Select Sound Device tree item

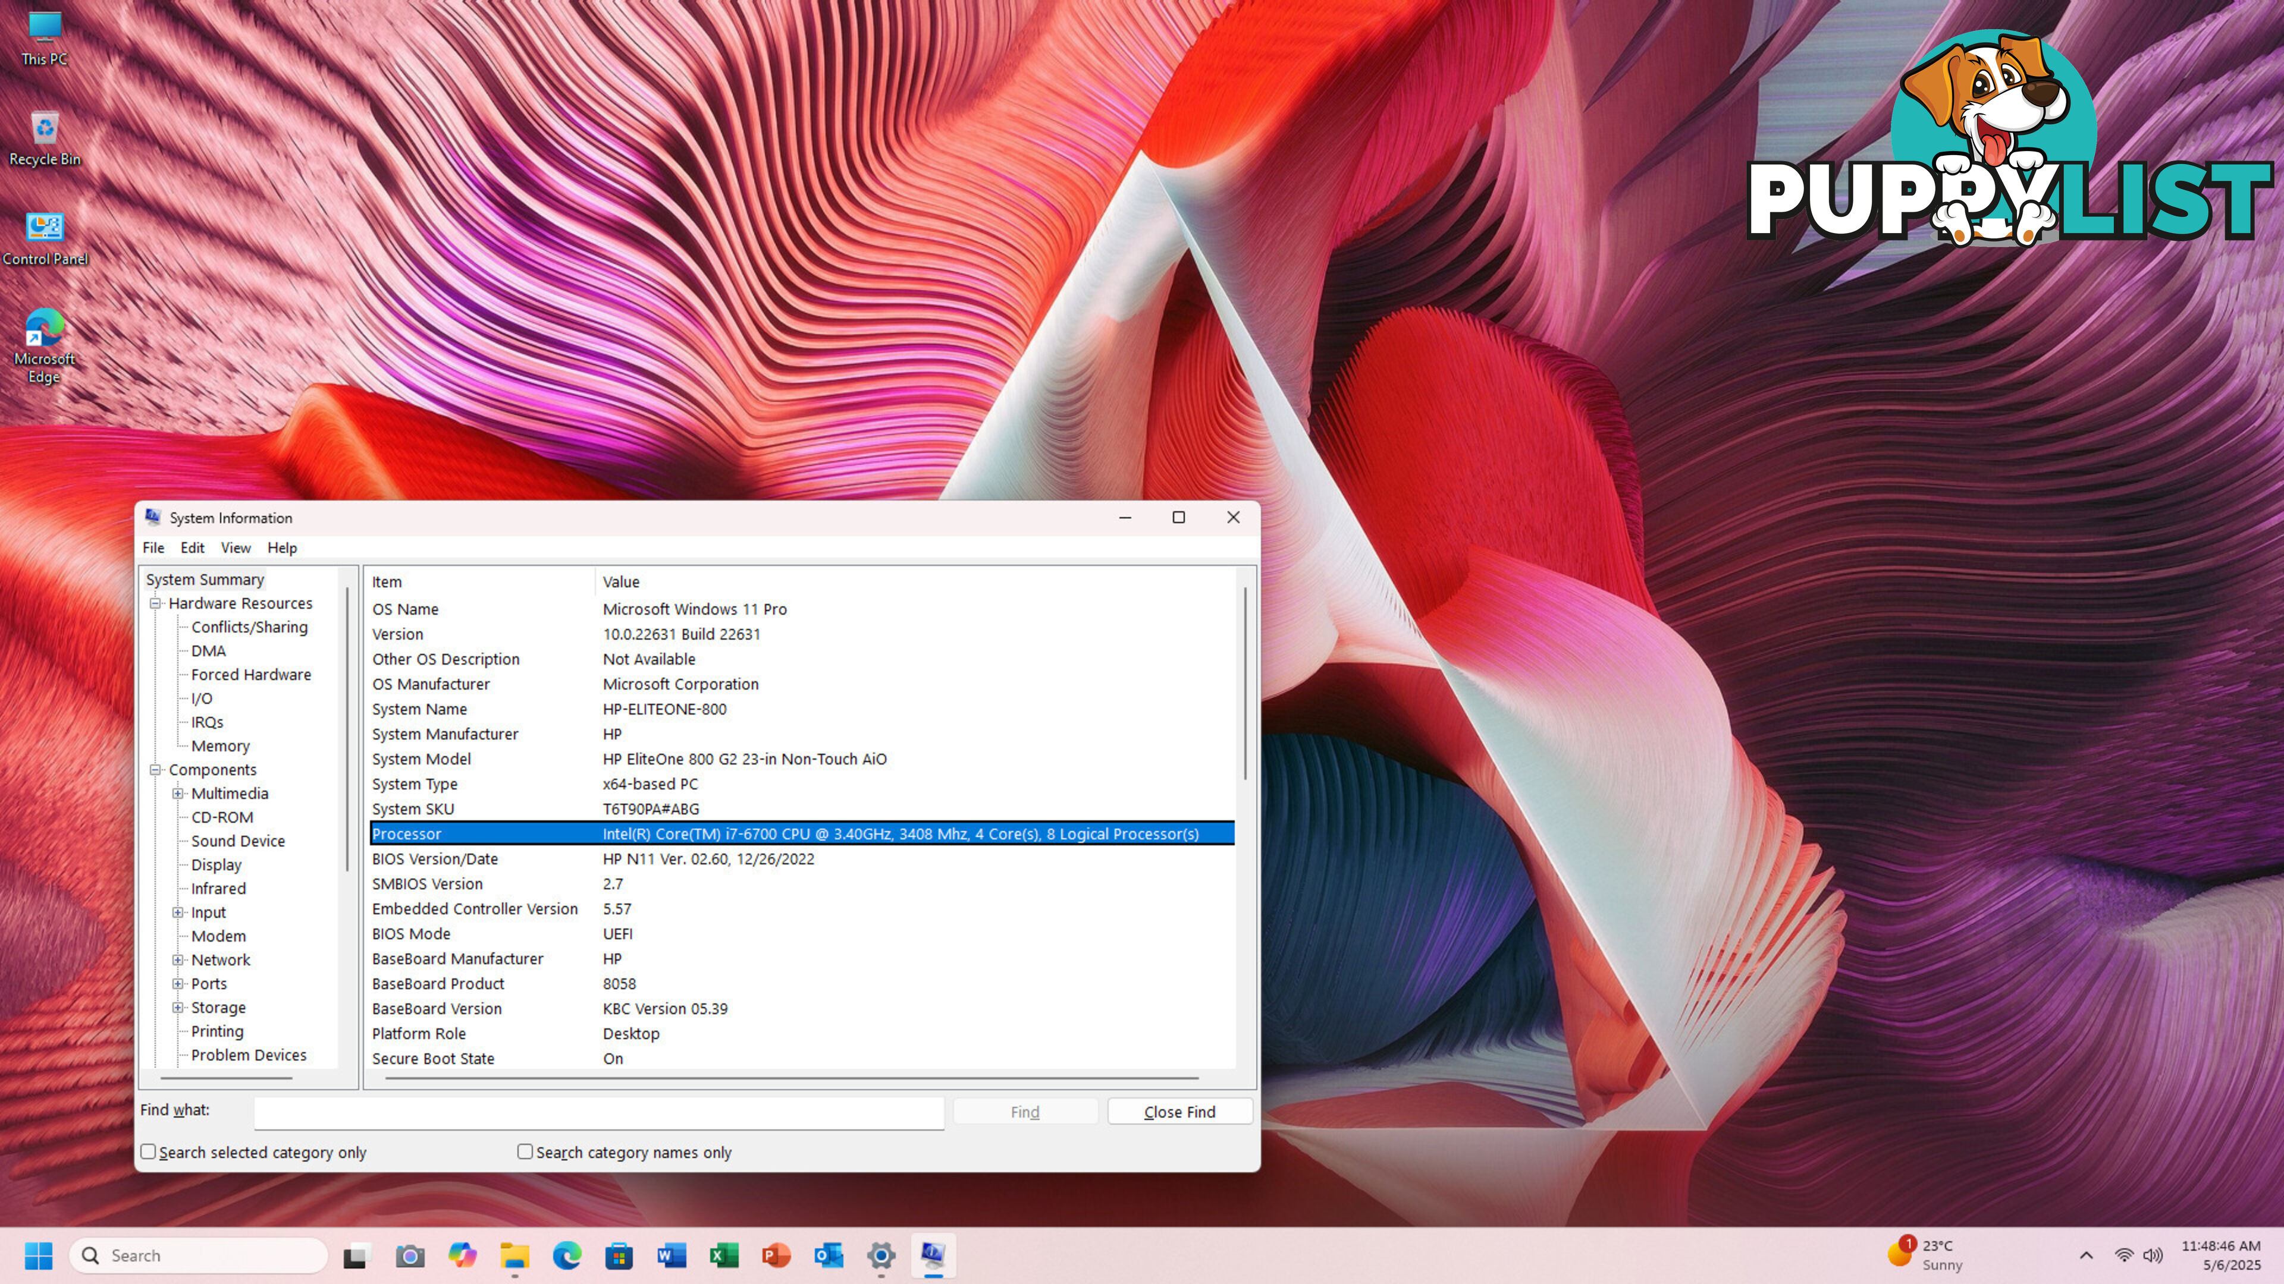(238, 842)
